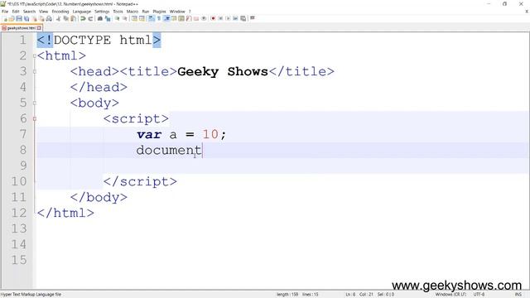Click Windows (CR LF) in status bar
Image resolution: width=530 pixels, height=298 pixels.
[450, 295]
